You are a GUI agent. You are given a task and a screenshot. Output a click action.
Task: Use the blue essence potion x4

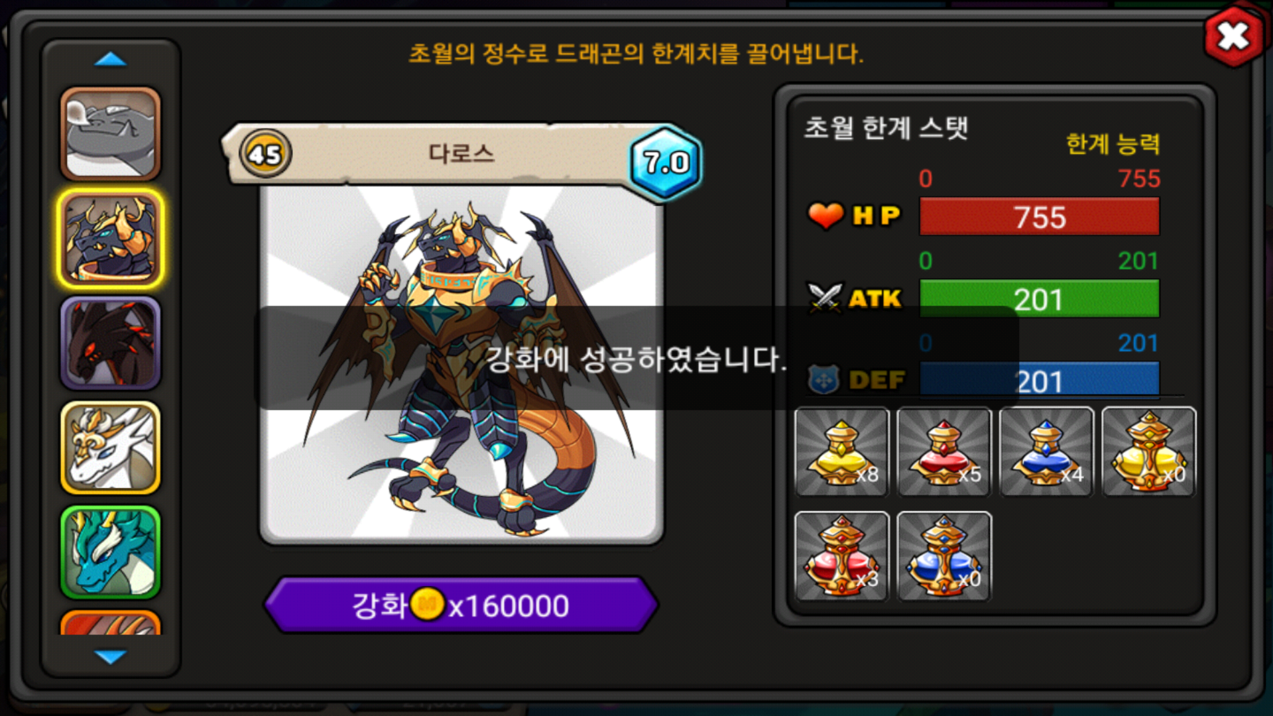tap(1046, 451)
